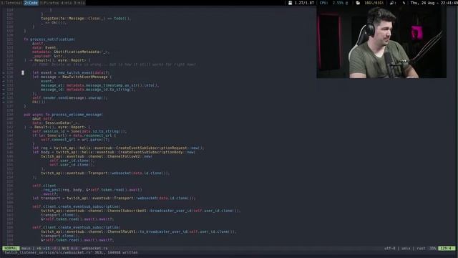Viewport: 458px width, 258px height.
Task: Click the 35% scroll position indicator
Action: click(432, 249)
